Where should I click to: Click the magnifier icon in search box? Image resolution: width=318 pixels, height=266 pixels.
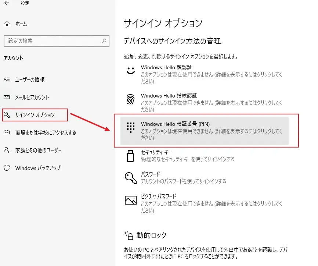point(104,41)
